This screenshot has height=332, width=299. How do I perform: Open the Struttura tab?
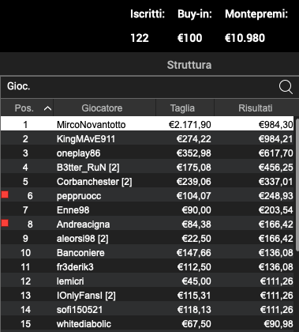coord(189,65)
